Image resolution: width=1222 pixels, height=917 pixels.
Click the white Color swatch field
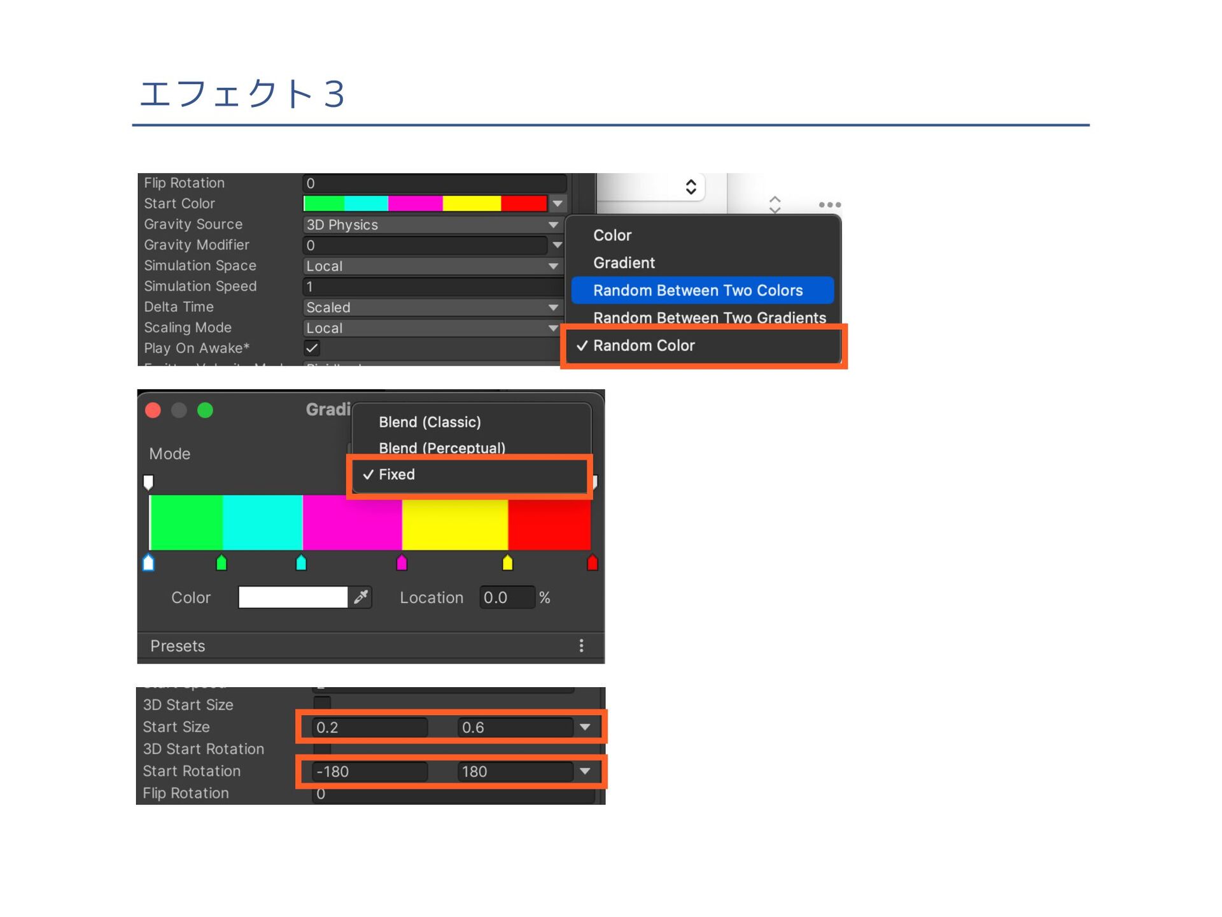click(x=293, y=597)
